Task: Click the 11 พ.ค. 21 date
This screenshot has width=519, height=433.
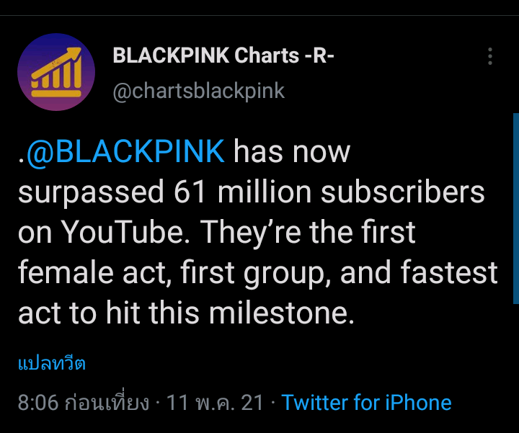Action: (x=215, y=402)
